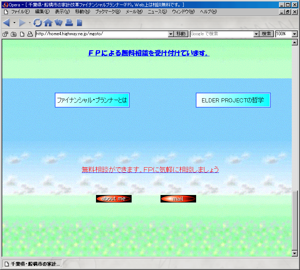Select the 千葉県・船橋市の家計 page tab

(x=32, y=264)
